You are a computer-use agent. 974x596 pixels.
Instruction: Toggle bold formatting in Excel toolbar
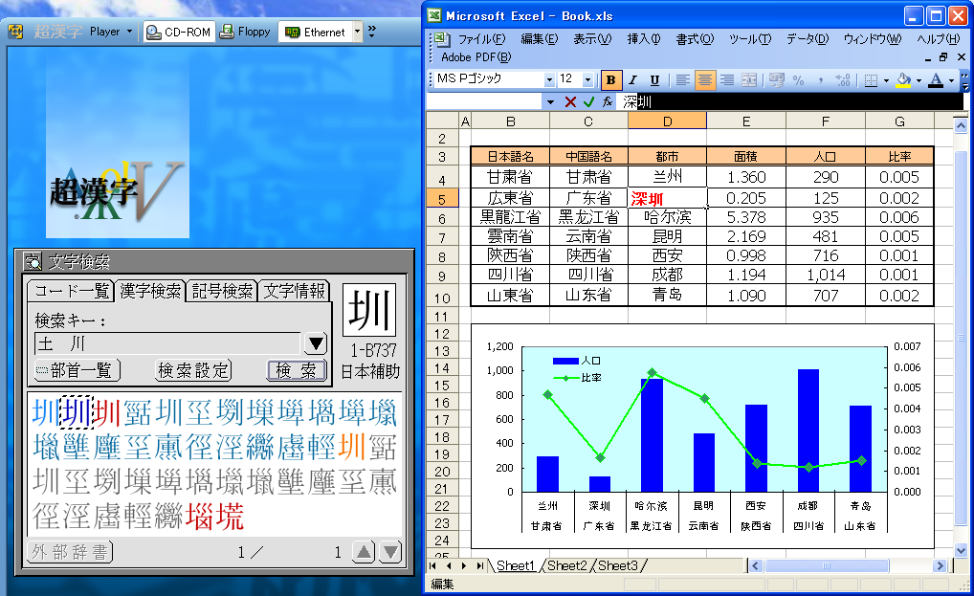pos(610,80)
